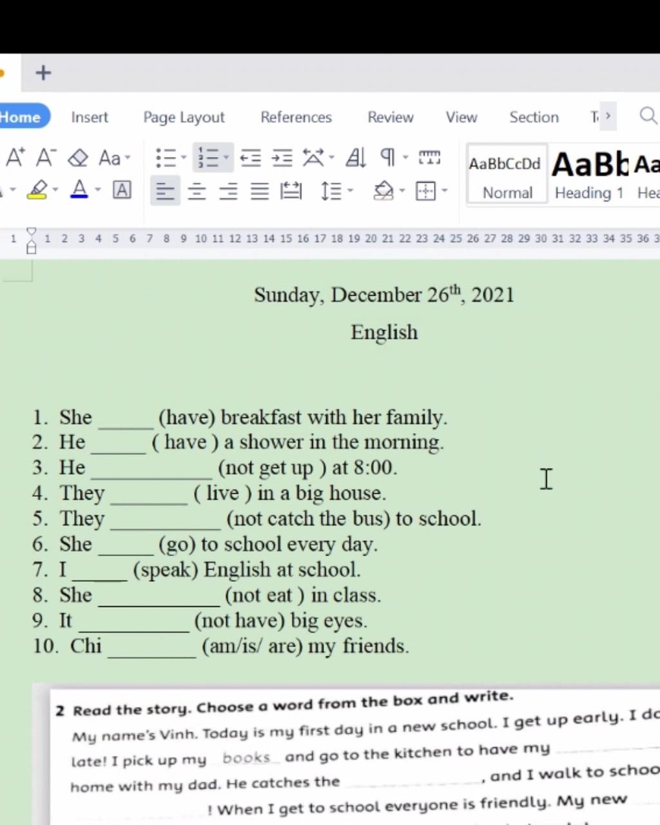Open the Section tab

(534, 117)
